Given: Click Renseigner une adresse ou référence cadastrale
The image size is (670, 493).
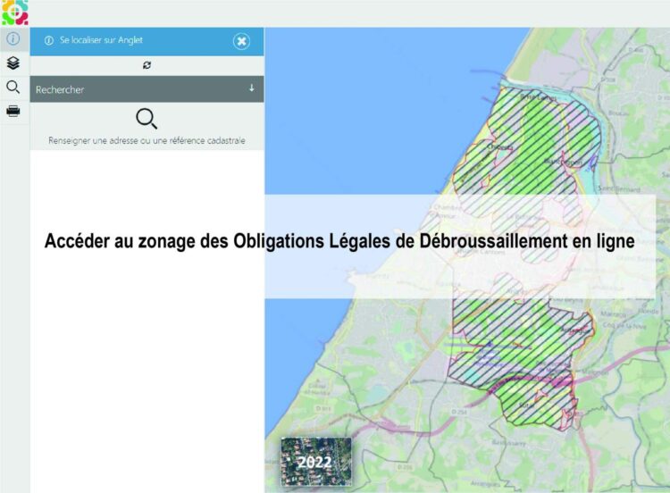Looking at the screenshot, I should 147,141.
